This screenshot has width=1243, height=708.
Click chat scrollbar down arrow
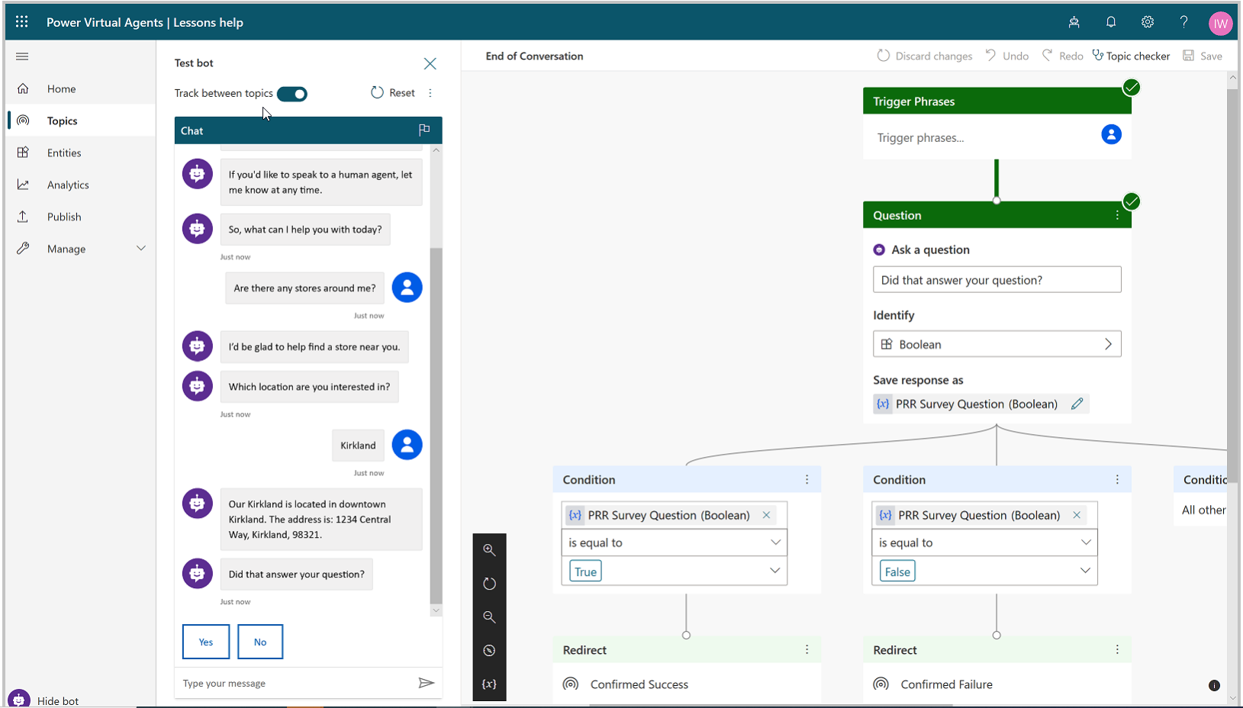coord(436,610)
